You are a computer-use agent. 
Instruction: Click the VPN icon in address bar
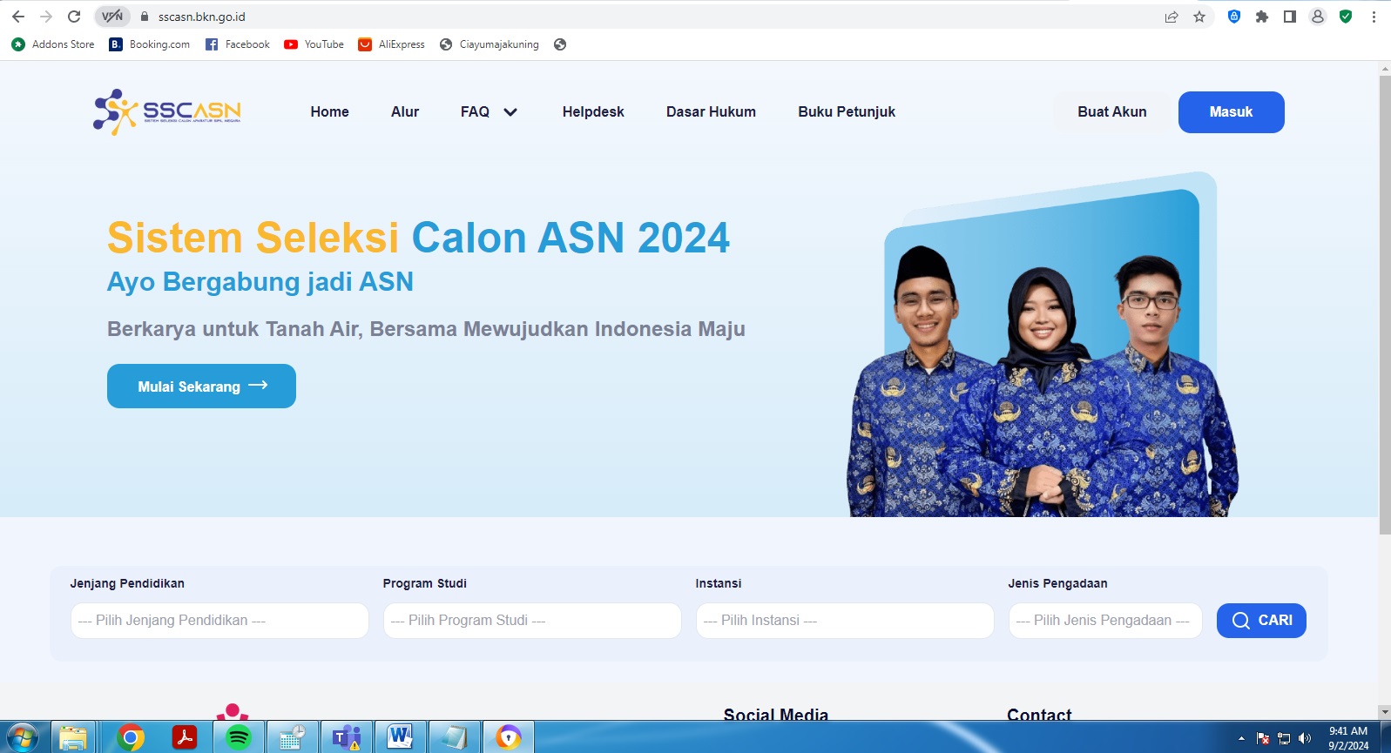(112, 17)
